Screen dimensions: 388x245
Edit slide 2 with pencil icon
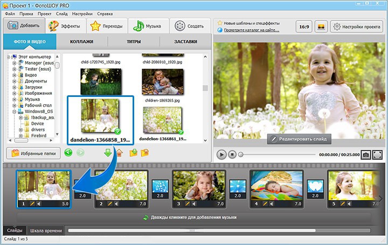click(109, 204)
